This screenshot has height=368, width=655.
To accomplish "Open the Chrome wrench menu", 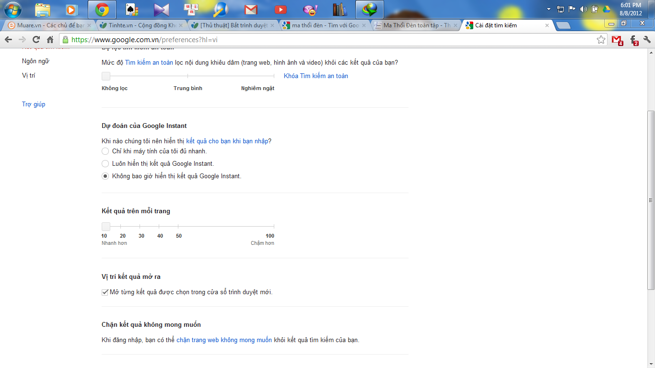I will (x=647, y=40).
